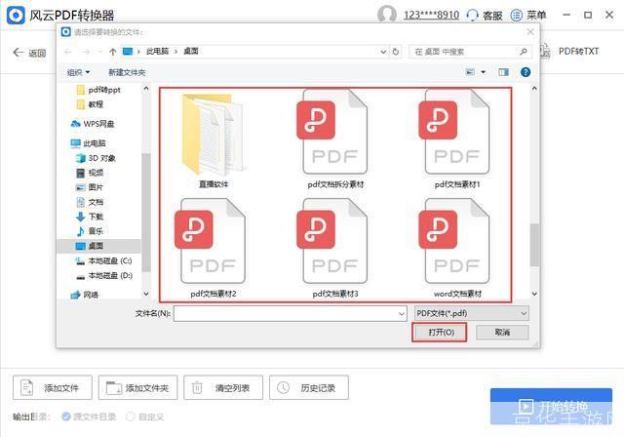Open 音乐 in sidebar
The width and height of the screenshot is (624, 437).
tap(90, 231)
